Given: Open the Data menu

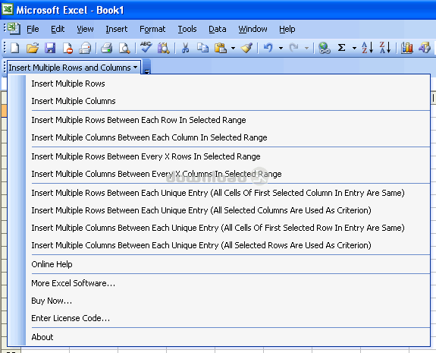Looking at the screenshot, I should coord(218,29).
